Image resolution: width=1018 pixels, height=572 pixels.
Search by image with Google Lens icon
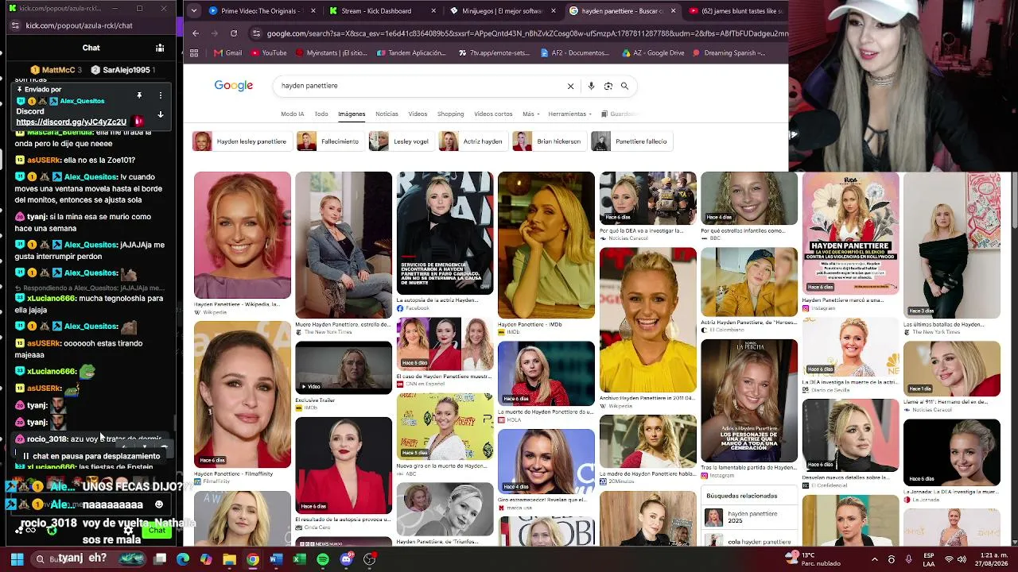point(608,86)
